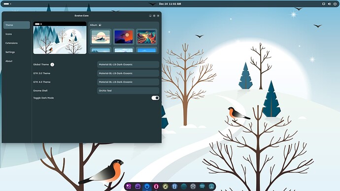
Task: Open the app grid icon in the dock
Action: point(129,187)
